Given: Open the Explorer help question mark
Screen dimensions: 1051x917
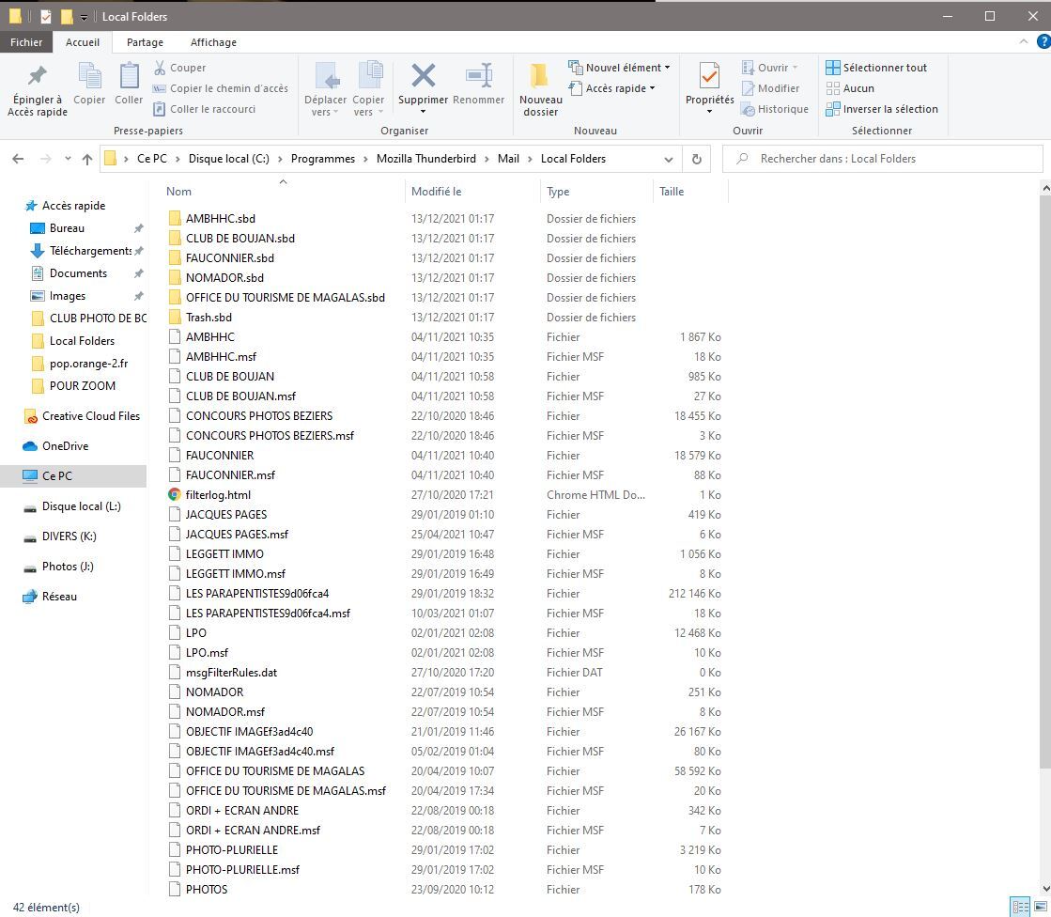Looking at the screenshot, I should coord(1043,42).
